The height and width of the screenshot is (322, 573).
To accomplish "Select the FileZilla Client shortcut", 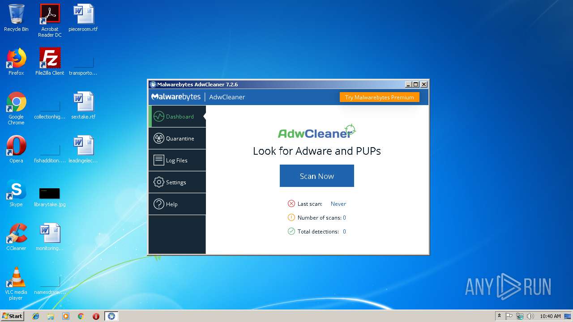I will click(x=50, y=62).
